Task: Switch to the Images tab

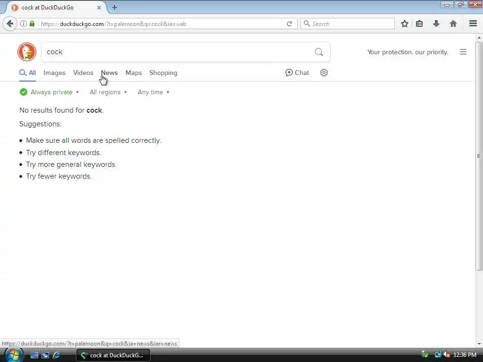Action: 54,73
